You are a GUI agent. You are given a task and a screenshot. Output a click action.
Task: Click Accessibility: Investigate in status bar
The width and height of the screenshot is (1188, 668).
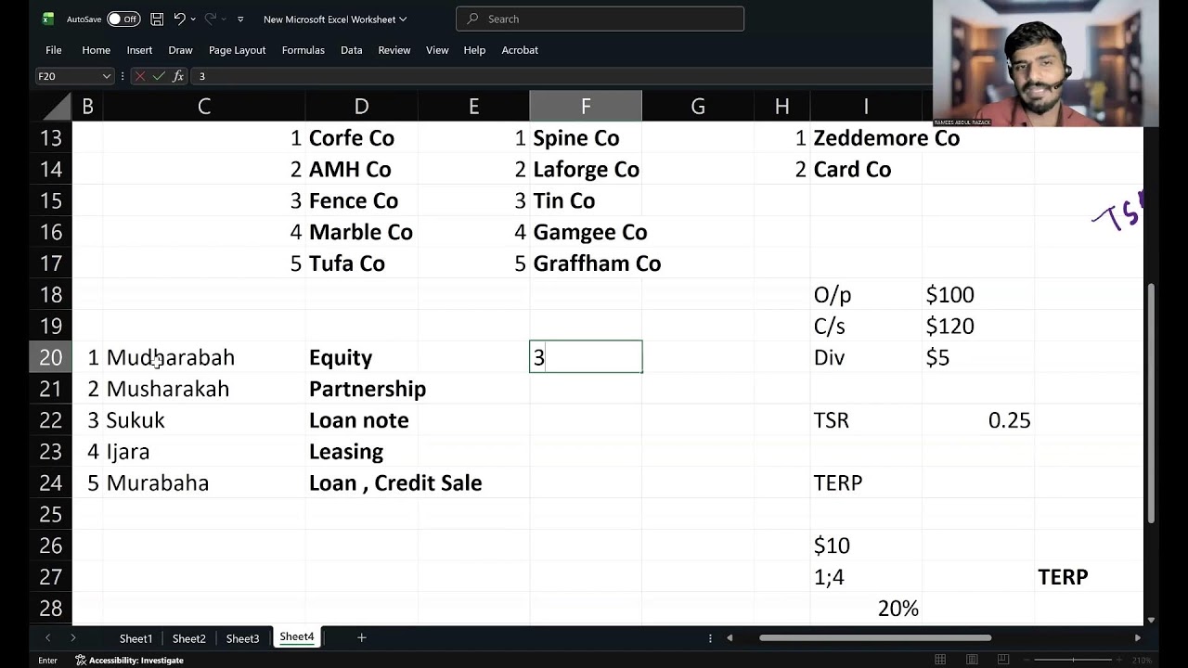pos(130,661)
